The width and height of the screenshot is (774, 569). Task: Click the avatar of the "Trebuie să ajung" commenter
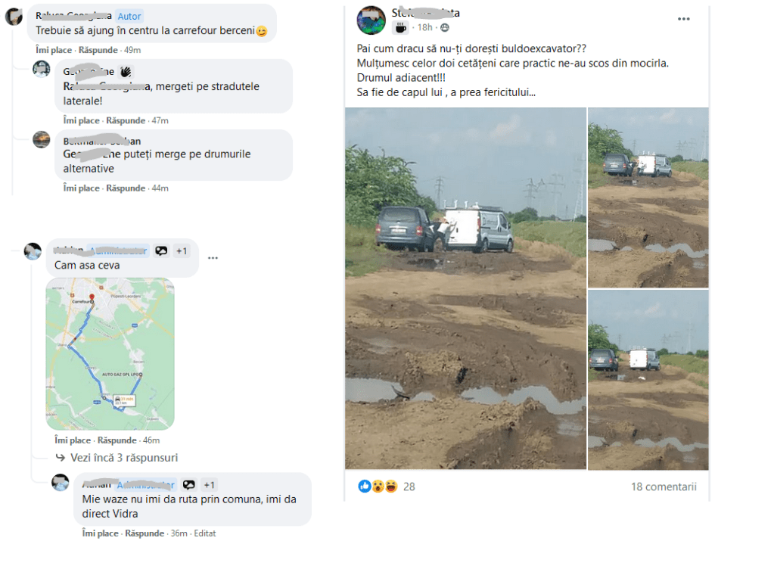[x=14, y=17]
